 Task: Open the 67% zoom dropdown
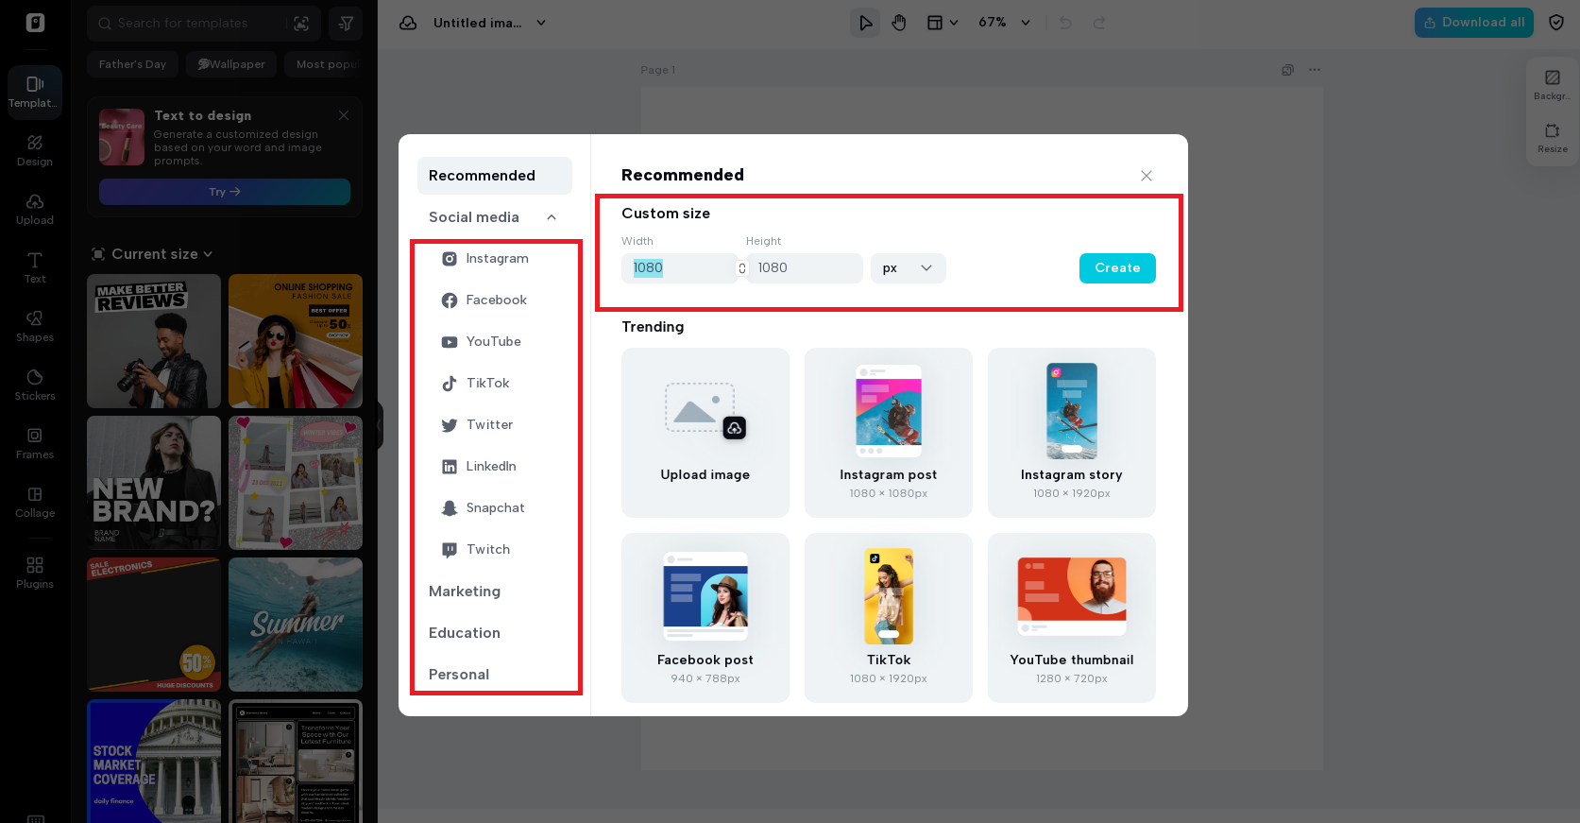(x=1004, y=23)
